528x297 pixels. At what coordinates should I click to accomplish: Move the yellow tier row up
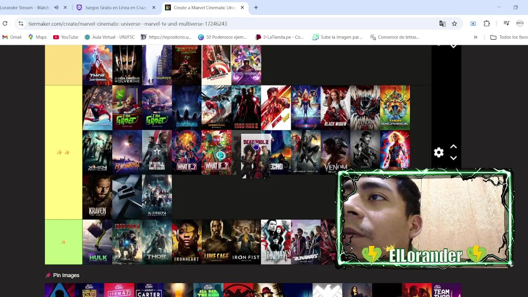tap(453, 146)
